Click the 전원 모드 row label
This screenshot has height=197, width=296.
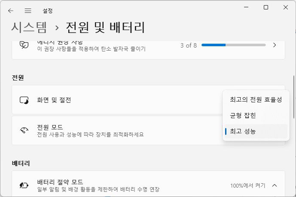[x=50, y=127]
